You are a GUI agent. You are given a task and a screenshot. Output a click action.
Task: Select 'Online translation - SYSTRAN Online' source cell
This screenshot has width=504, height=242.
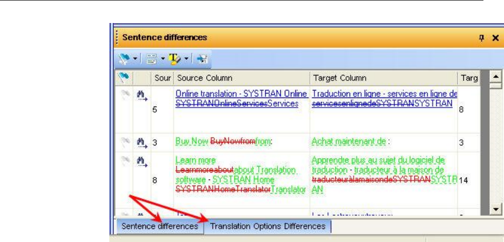[241, 109]
